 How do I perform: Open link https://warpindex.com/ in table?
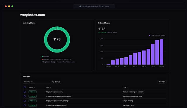click(x=54, y=92)
